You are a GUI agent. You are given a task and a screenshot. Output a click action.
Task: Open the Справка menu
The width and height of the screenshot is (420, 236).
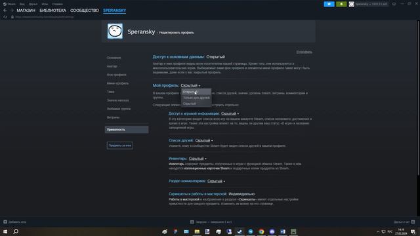click(x=57, y=4)
